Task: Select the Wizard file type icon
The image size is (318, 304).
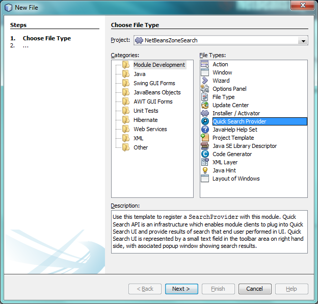Action: 205,81
